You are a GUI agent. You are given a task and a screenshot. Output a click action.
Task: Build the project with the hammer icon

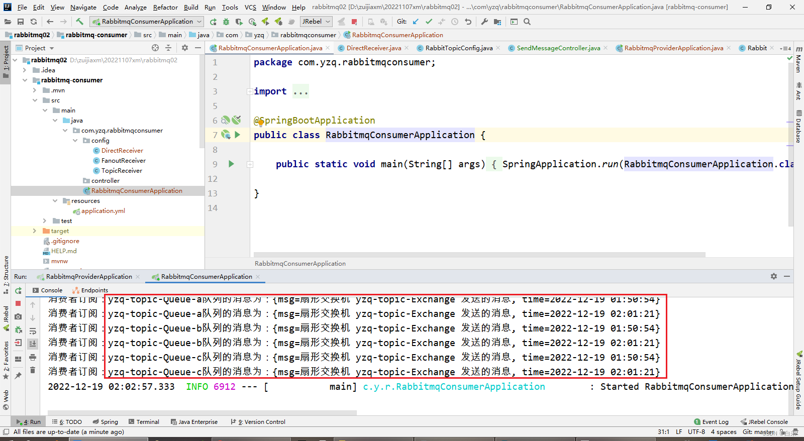coord(79,22)
